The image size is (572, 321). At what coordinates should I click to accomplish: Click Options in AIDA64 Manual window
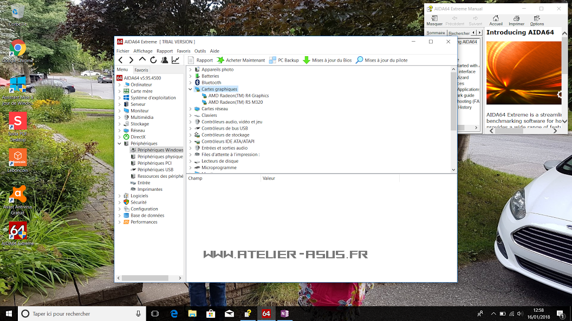pos(537,21)
